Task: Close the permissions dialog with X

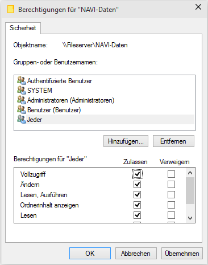Action: (198, 7)
